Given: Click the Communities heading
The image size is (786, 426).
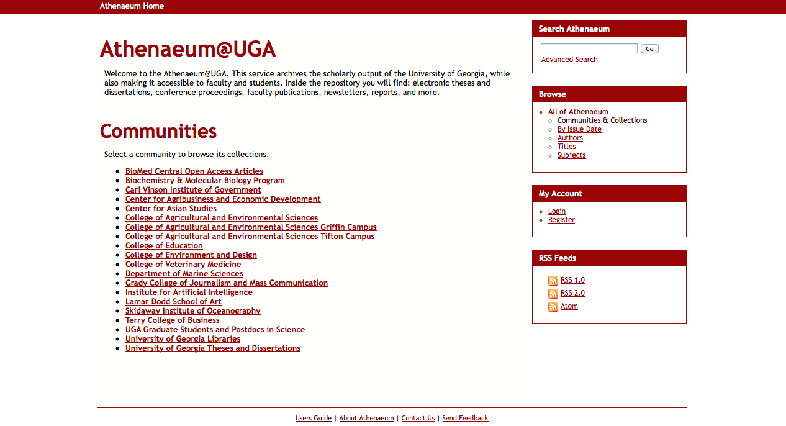Looking at the screenshot, I should (x=158, y=131).
